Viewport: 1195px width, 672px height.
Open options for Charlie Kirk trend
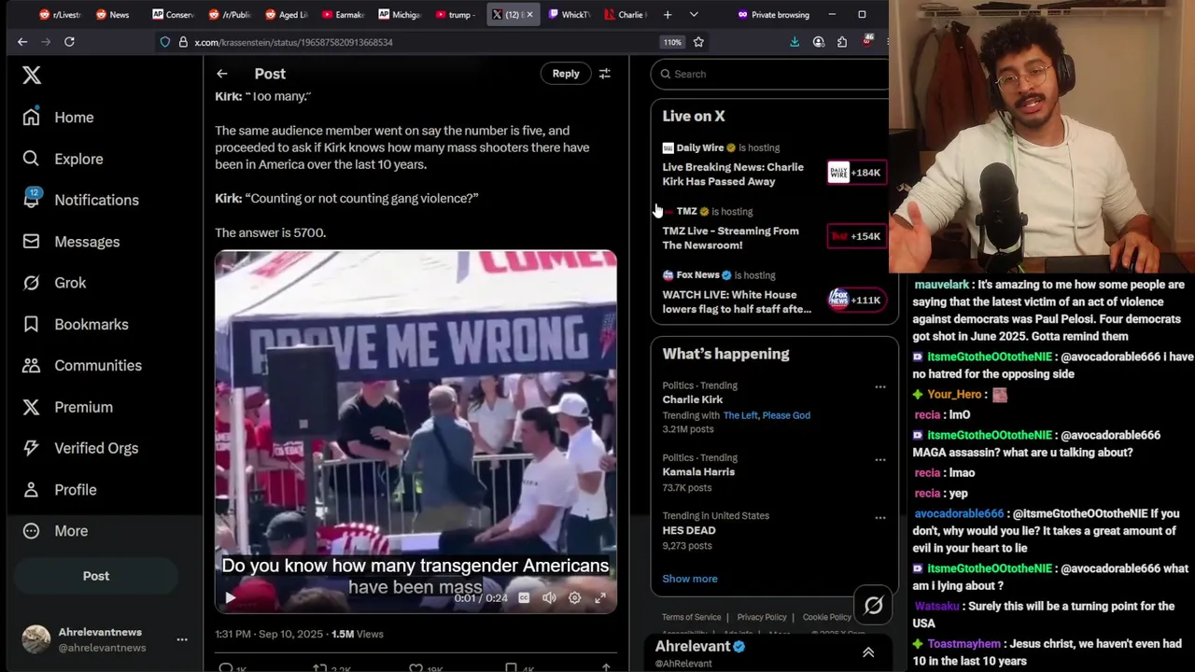(880, 386)
